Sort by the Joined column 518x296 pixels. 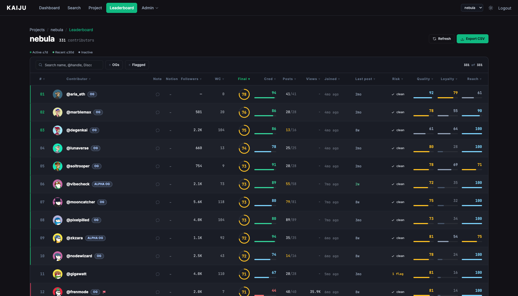click(x=332, y=79)
